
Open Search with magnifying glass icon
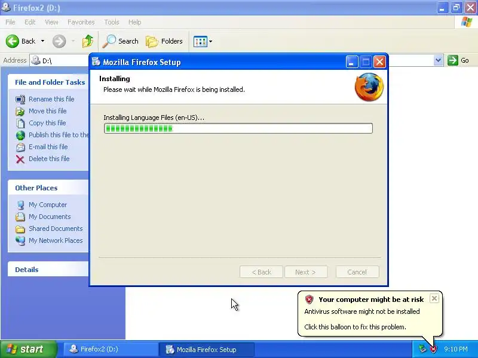click(x=109, y=41)
